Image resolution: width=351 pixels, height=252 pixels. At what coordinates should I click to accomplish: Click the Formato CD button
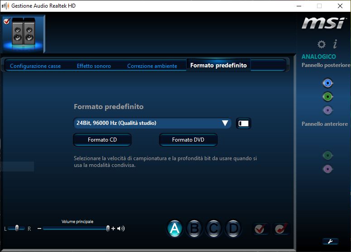(102, 140)
